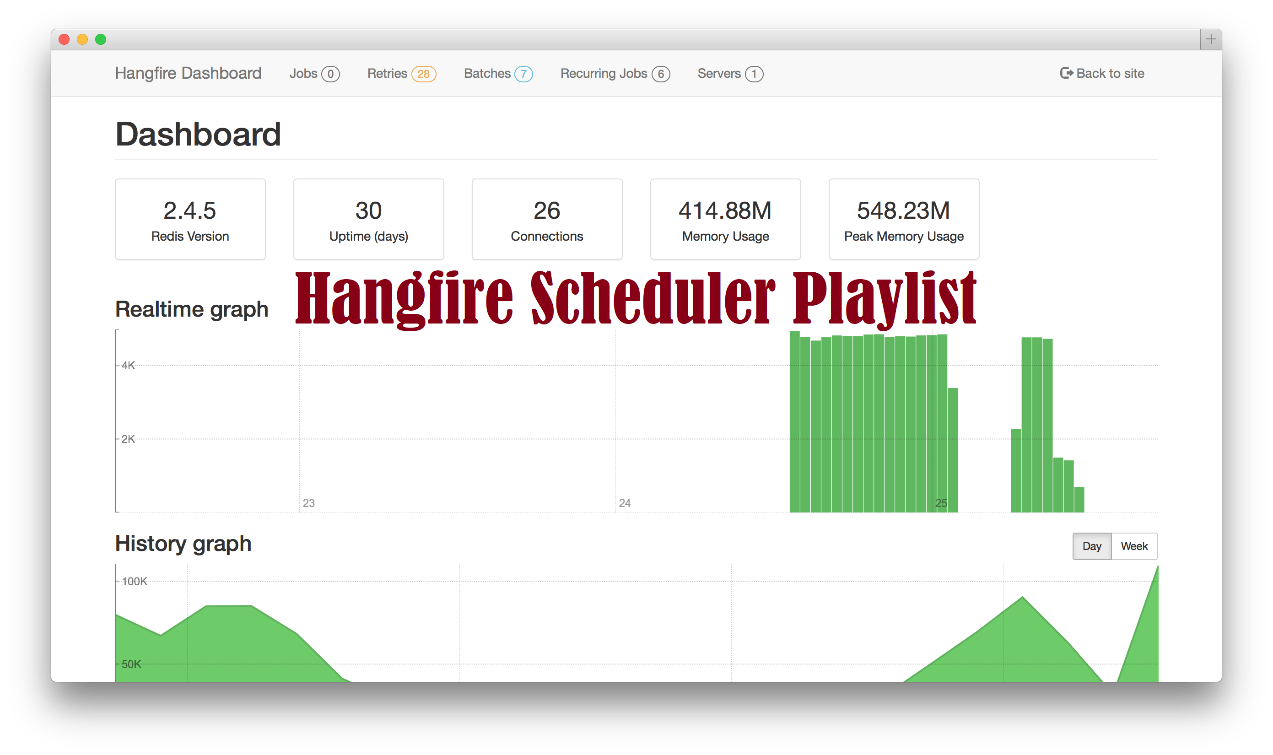Click the Peak Memory Usage 548.23M card
The image size is (1273, 755).
tap(904, 219)
